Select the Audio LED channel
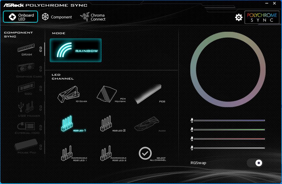The width and height of the screenshot is (282, 184). pos(150,124)
